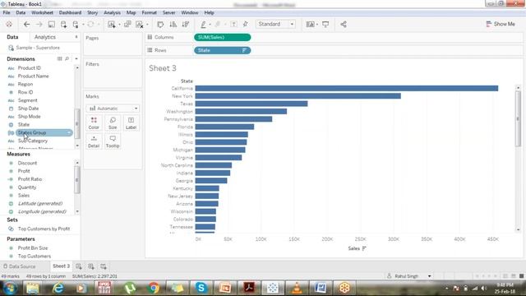Screen dimensions: 526x296
Task: Select the Profit Bin Size parameter
Action: click(33, 248)
